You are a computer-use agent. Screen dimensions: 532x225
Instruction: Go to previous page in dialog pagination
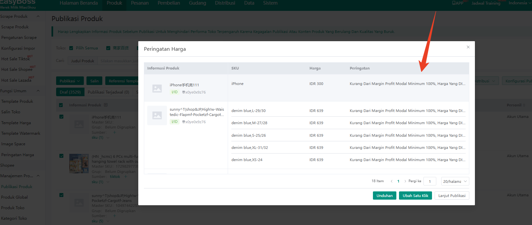[x=391, y=181]
